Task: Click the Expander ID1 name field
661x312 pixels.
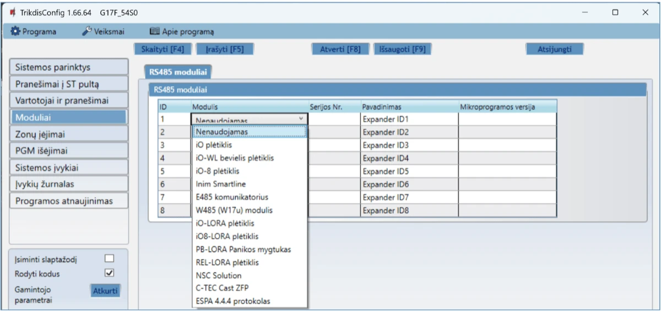Action: coord(409,119)
